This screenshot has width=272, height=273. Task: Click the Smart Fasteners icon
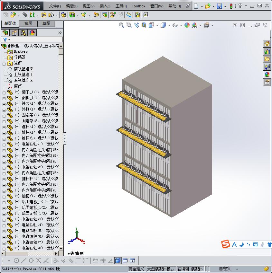[x=44, y=15]
